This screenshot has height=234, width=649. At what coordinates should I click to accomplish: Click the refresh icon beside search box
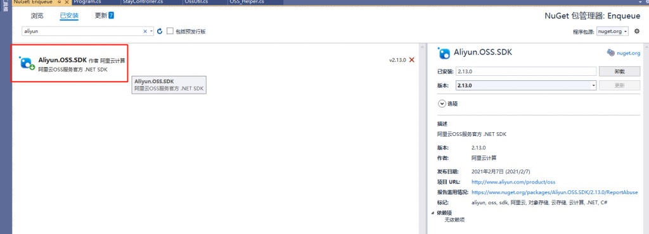pyautogui.click(x=160, y=32)
